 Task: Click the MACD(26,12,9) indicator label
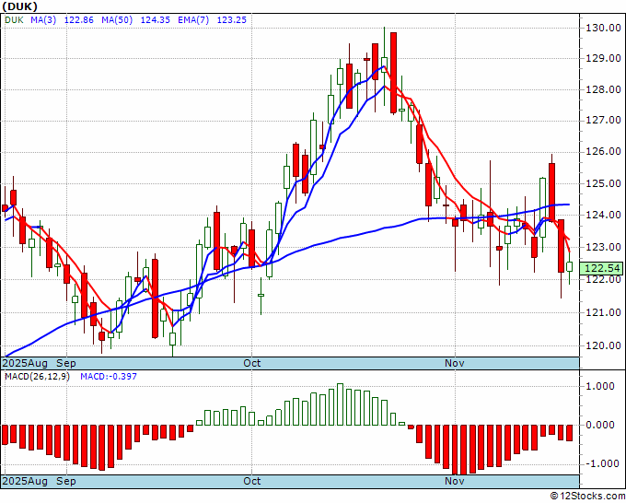[x=37, y=377]
